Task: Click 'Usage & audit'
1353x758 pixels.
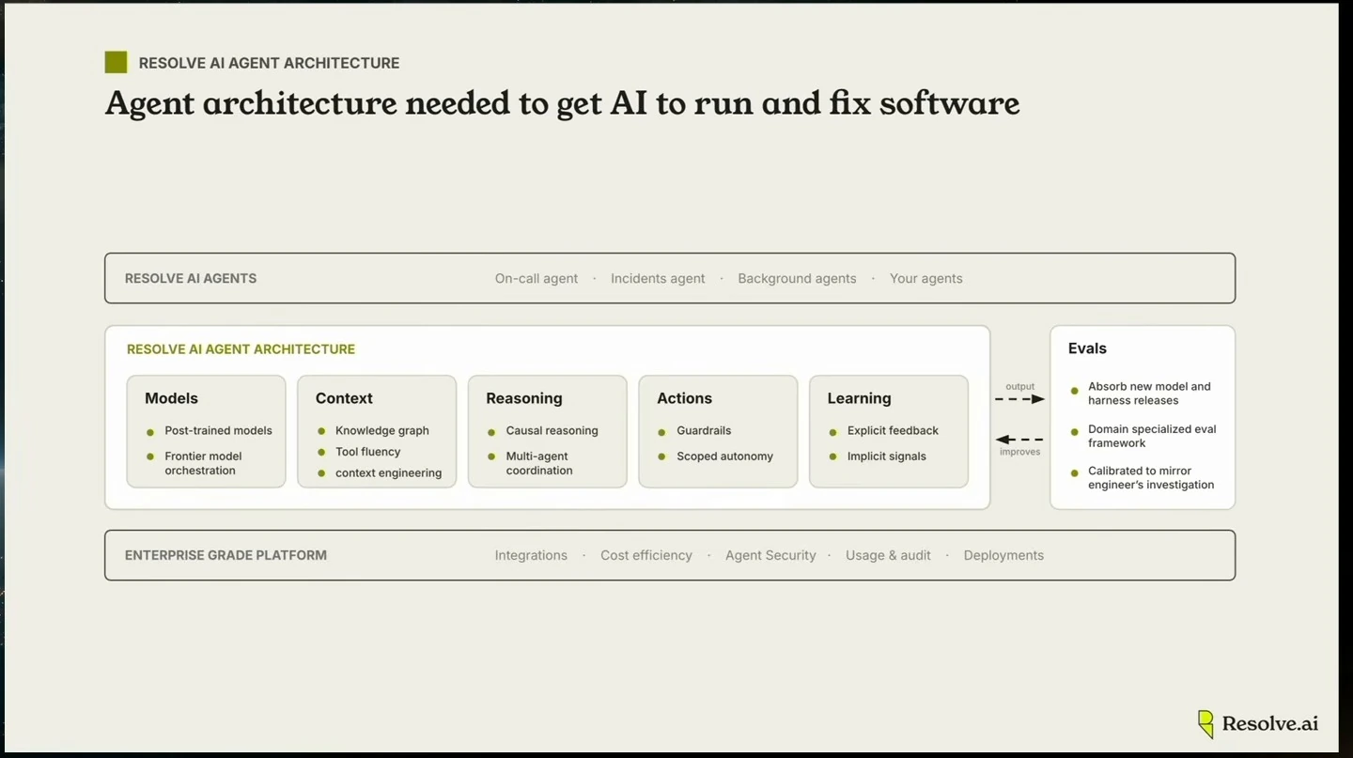Action: coord(888,555)
